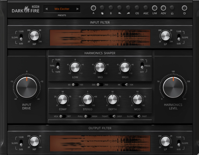The height and width of the screenshot is (155, 199).
Task: Click the redo arrow button
Action: click(128, 8)
